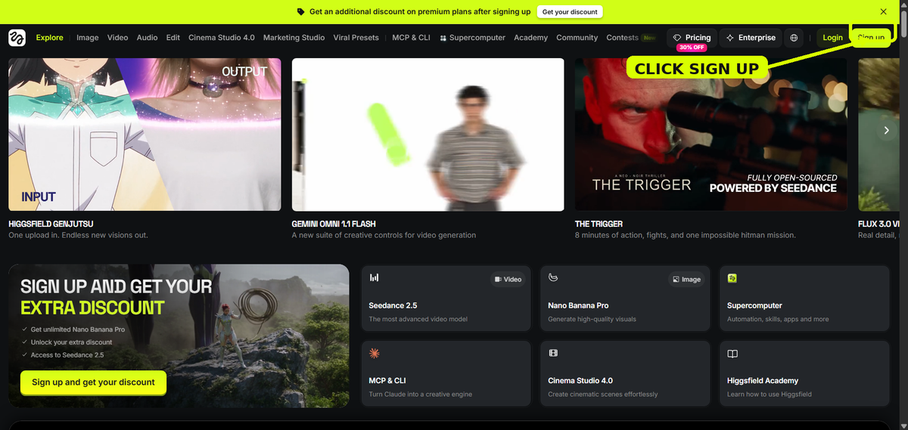Click the Image tag on Nano Banana card
Screen dimensions: 908x430
[x=686, y=280]
